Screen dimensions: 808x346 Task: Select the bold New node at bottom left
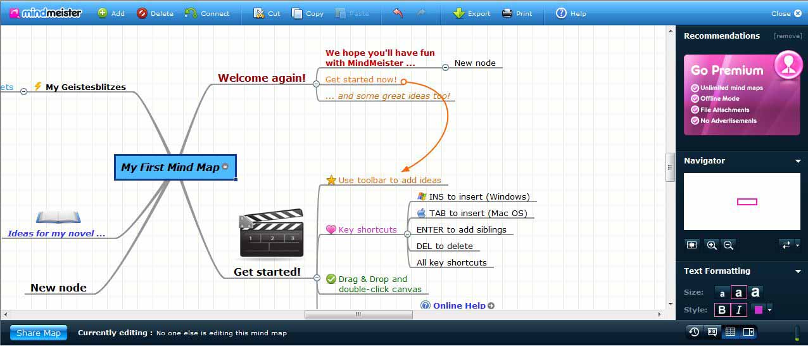[58, 288]
